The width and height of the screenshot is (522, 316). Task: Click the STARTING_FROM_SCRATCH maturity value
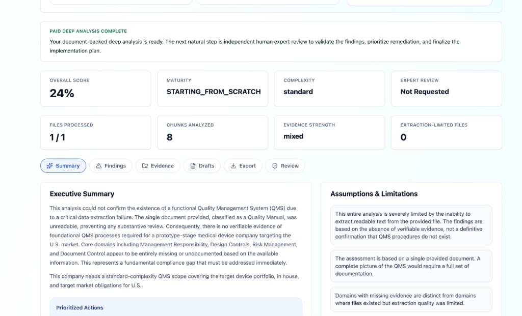(214, 92)
